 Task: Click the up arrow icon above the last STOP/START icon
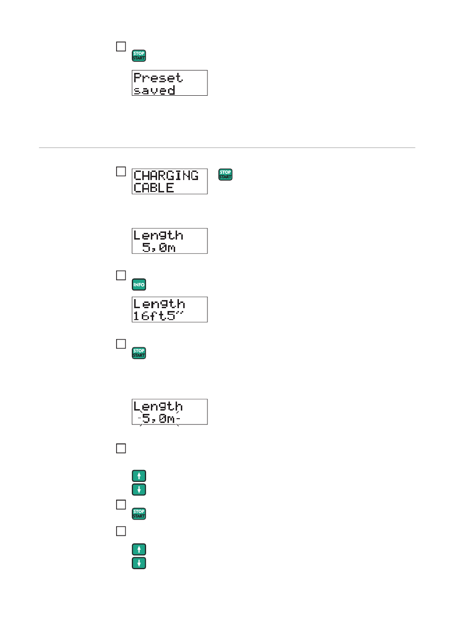click(139, 476)
